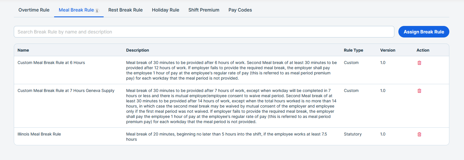Focus the Search Break Rule input field
The height and width of the screenshot is (160, 464).
click(x=204, y=32)
